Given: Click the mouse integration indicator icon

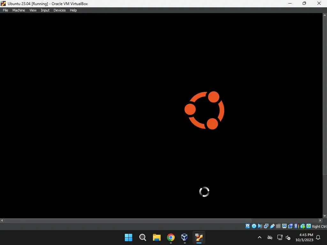Looking at the screenshot, I should click(303, 226).
